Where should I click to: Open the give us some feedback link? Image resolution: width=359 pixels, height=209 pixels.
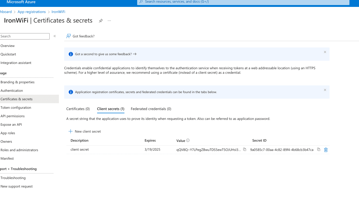(106, 54)
